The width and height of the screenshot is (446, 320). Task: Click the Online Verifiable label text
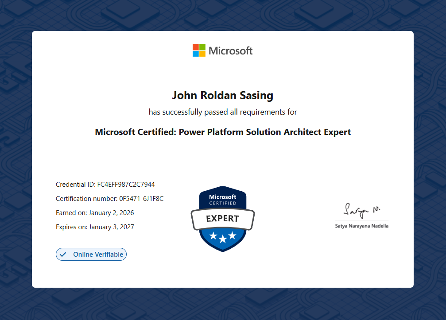coord(98,254)
